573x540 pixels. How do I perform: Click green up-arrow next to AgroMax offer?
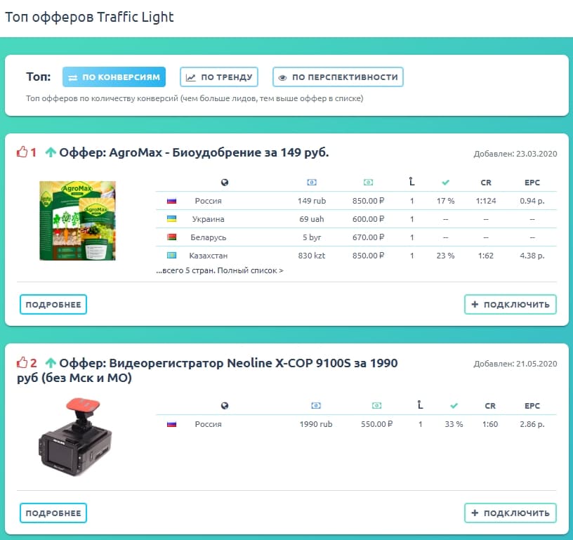click(51, 152)
